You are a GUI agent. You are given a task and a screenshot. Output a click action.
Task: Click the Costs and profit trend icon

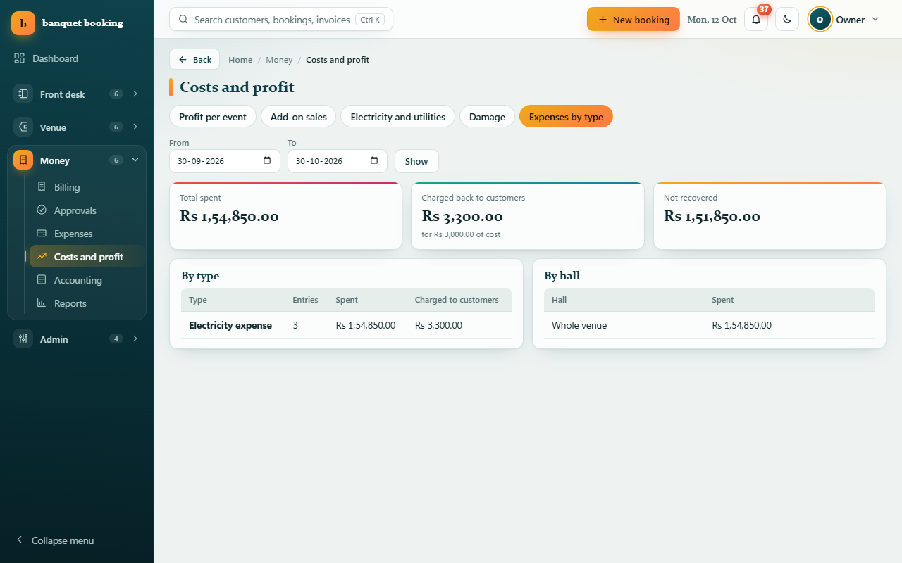42,257
